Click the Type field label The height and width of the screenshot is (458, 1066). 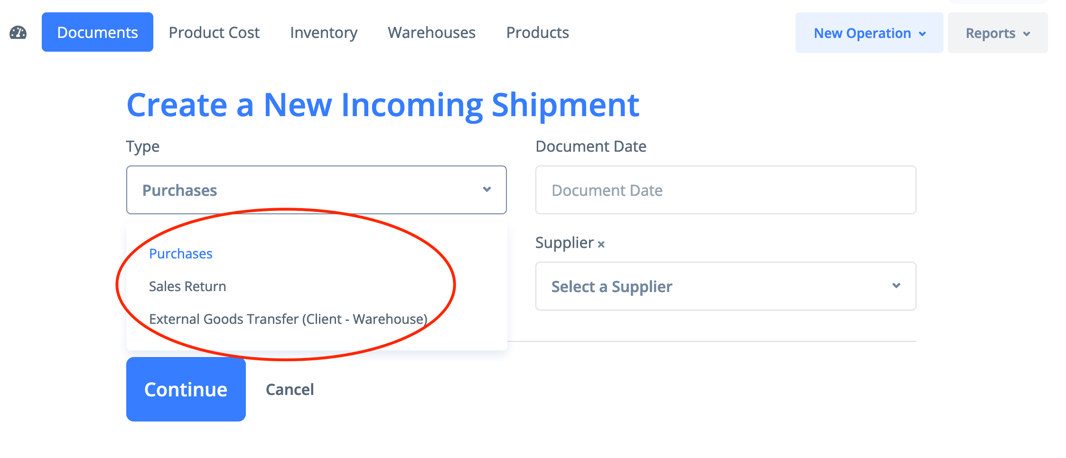(x=142, y=147)
